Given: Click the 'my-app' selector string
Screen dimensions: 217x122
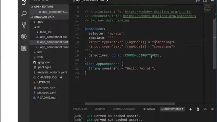Looking at the screenshot, I should click(115, 34).
